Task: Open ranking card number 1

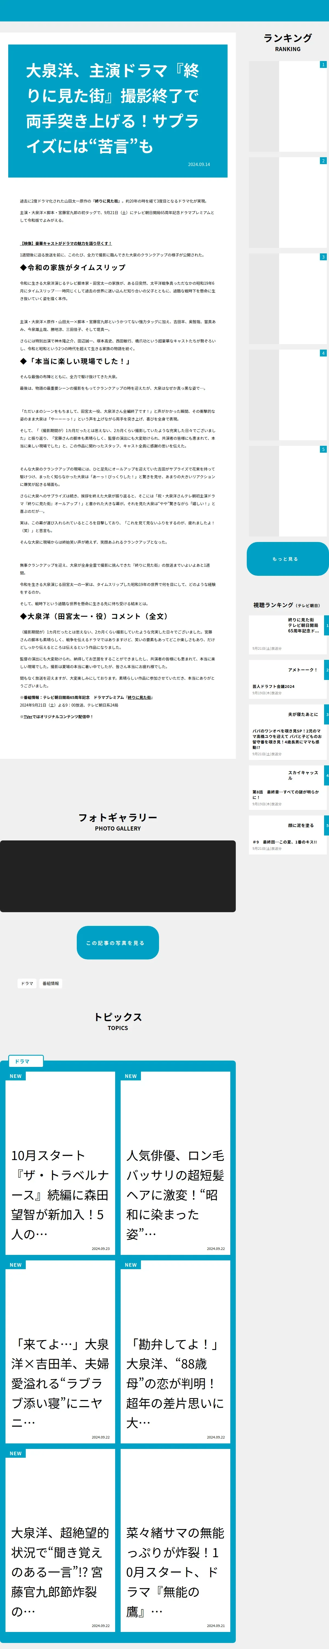Action: point(288,106)
